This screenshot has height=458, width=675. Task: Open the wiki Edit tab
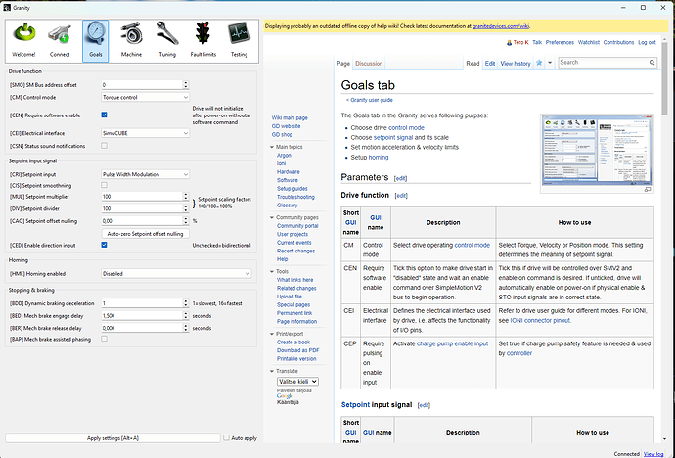coord(490,64)
